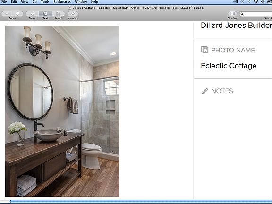Toggle the Sidebar button
272x204 pixels.
[232, 14]
